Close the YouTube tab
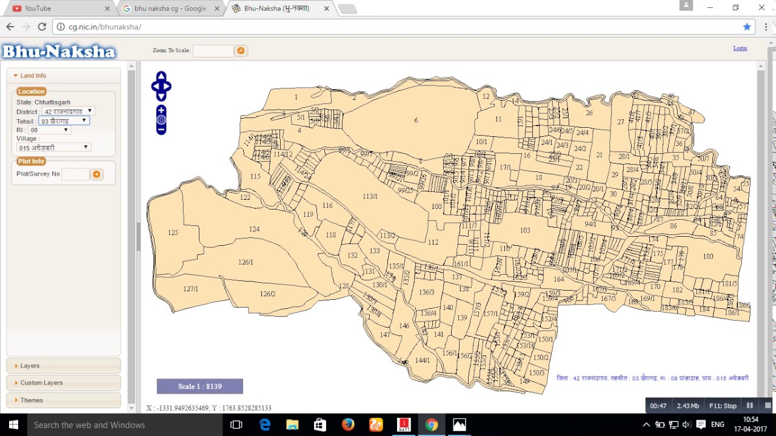776x436 pixels. pos(107,8)
